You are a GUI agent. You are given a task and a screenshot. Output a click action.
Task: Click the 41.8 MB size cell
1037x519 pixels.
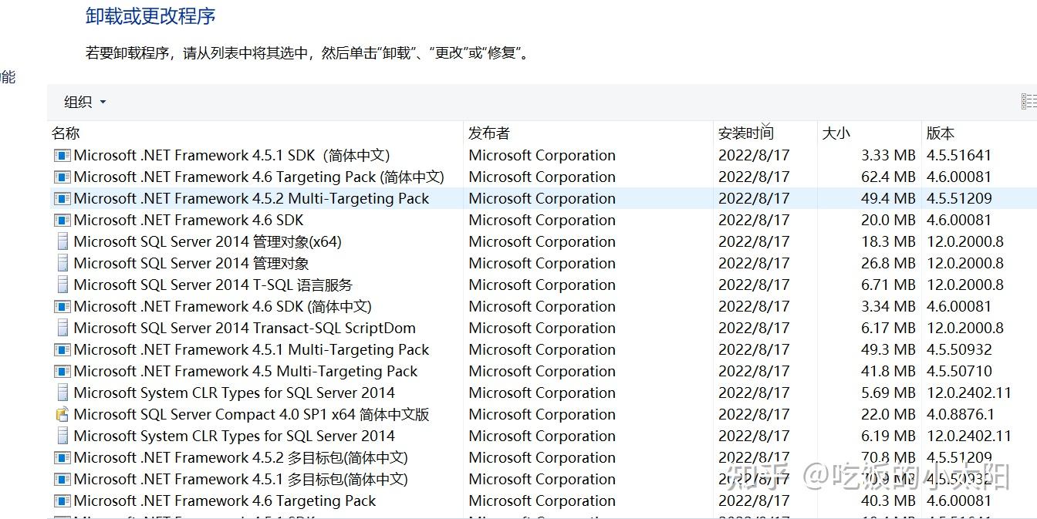888,371
